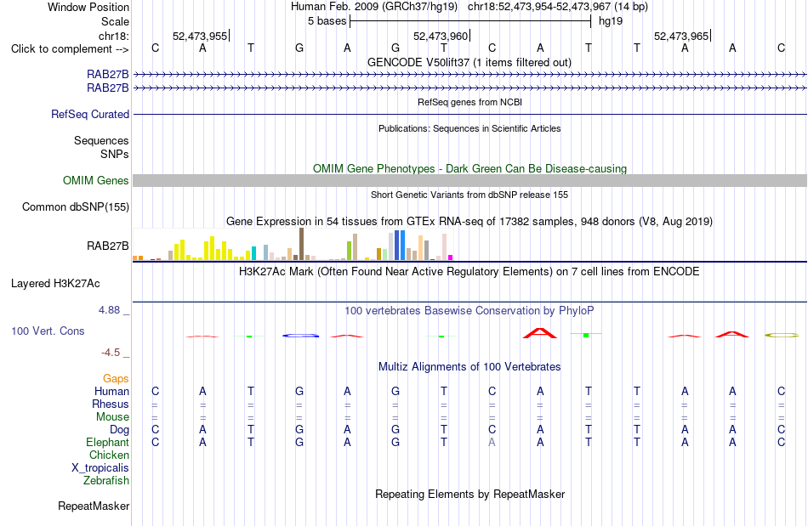Image resolution: width=808 pixels, height=526 pixels.
Task: Open '100 vertebrates Basewise Conservation by PhyloP' title
Action: (x=469, y=310)
